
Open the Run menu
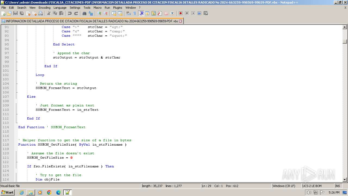pyautogui.click(x=107, y=8)
